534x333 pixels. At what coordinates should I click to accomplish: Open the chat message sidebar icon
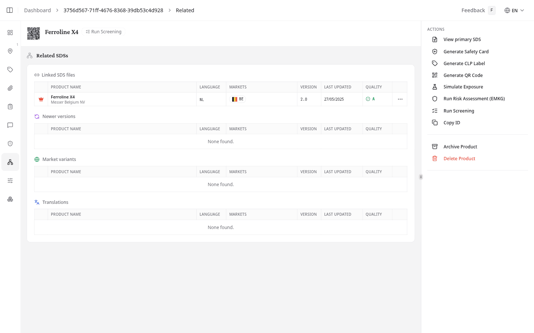[x=10, y=125]
